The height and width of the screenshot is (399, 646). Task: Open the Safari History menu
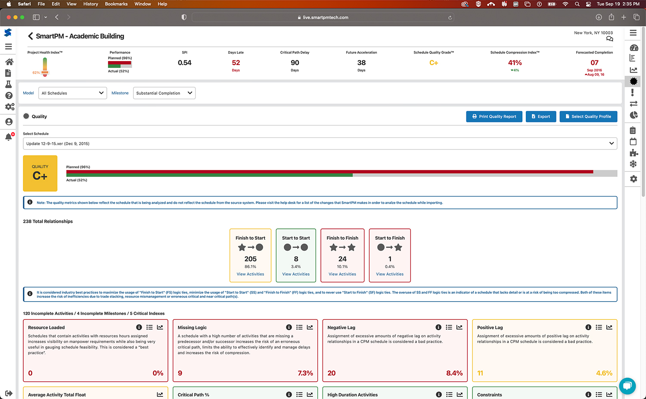90,4
